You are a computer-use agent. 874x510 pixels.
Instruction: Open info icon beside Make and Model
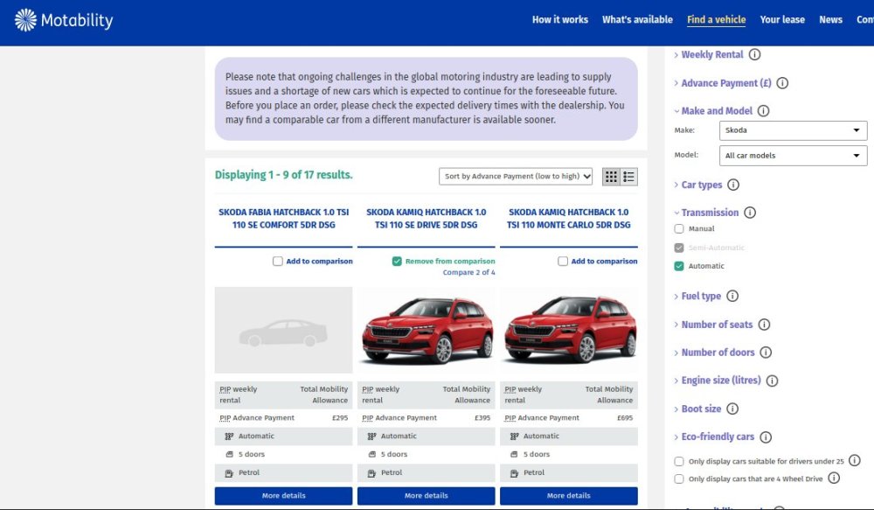[x=764, y=111]
